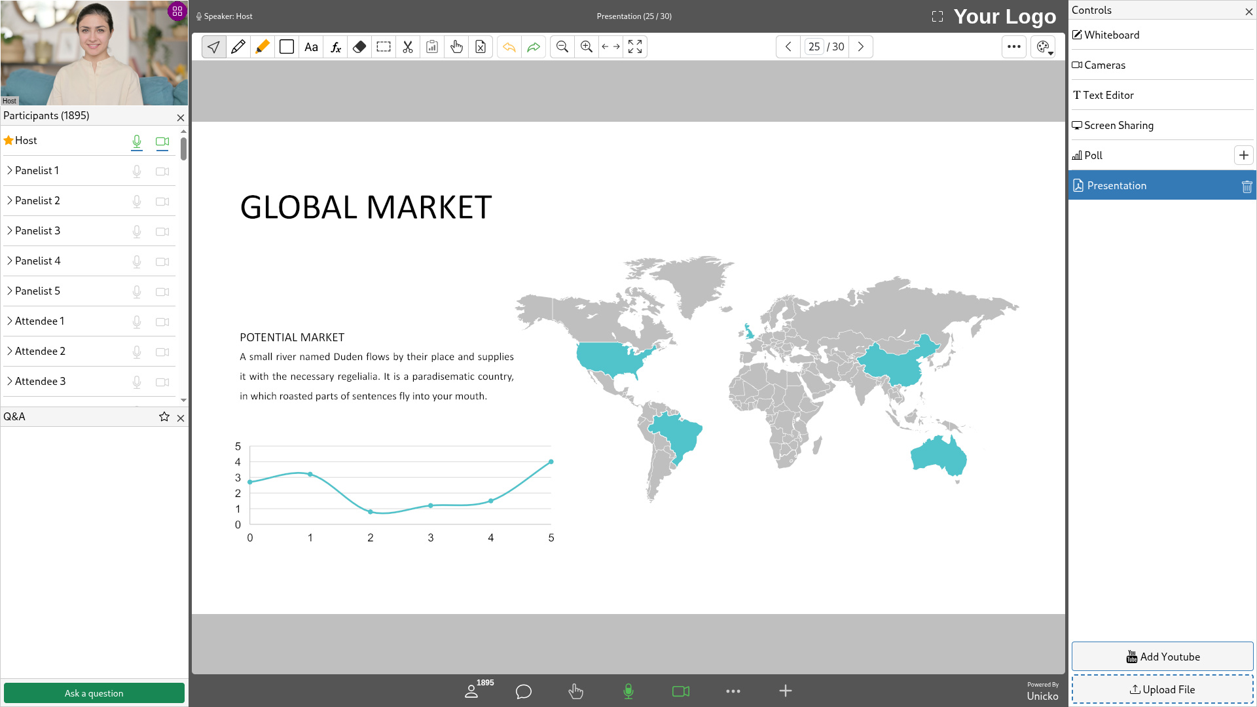
Task: Expand Attendee 2 row
Action: click(x=10, y=351)
